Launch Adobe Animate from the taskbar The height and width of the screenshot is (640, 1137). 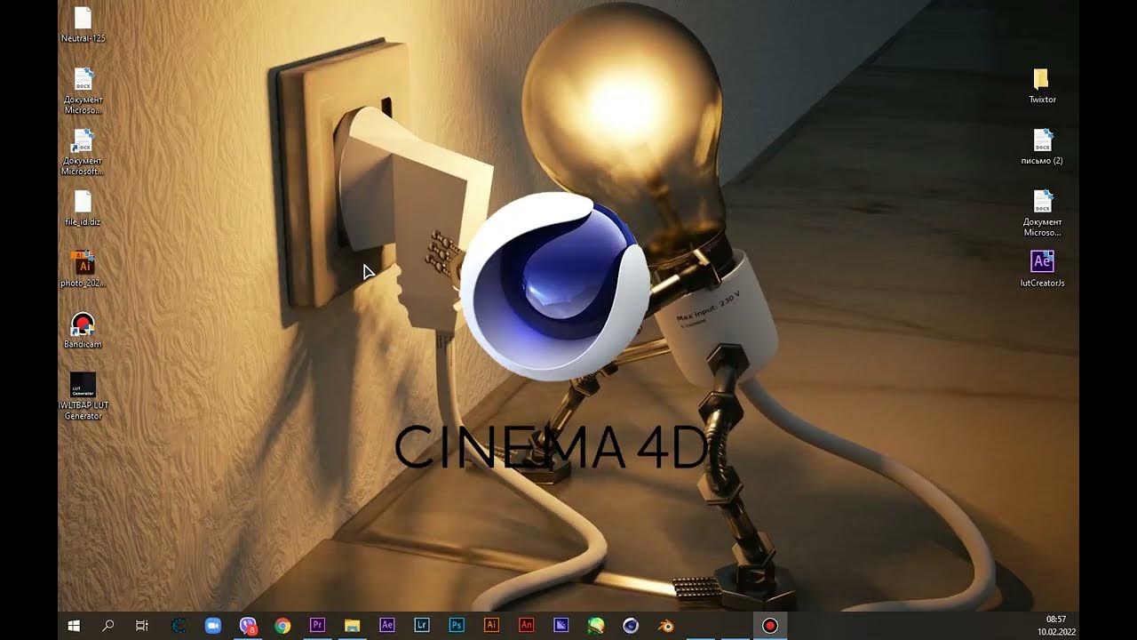click(526, 626)
